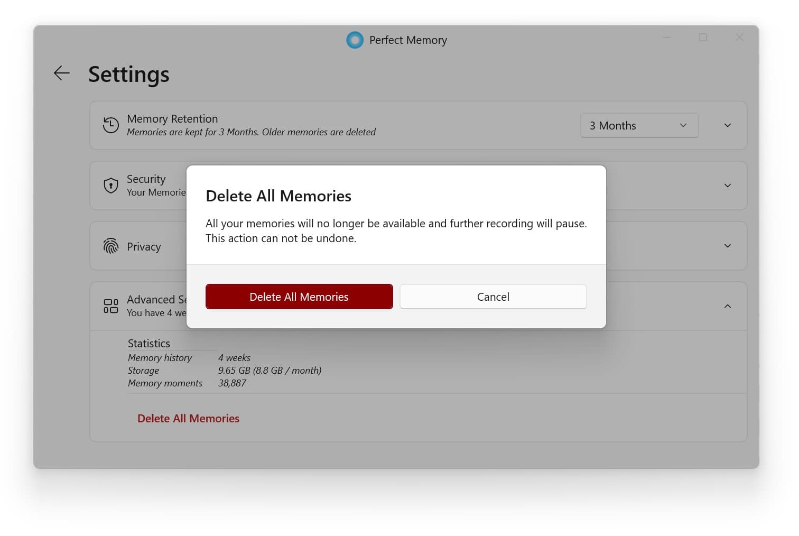Viewport: 799px width, 536px height.
Task: Open the 3 Months retention dropdown
Action: (x=639, y=125)
